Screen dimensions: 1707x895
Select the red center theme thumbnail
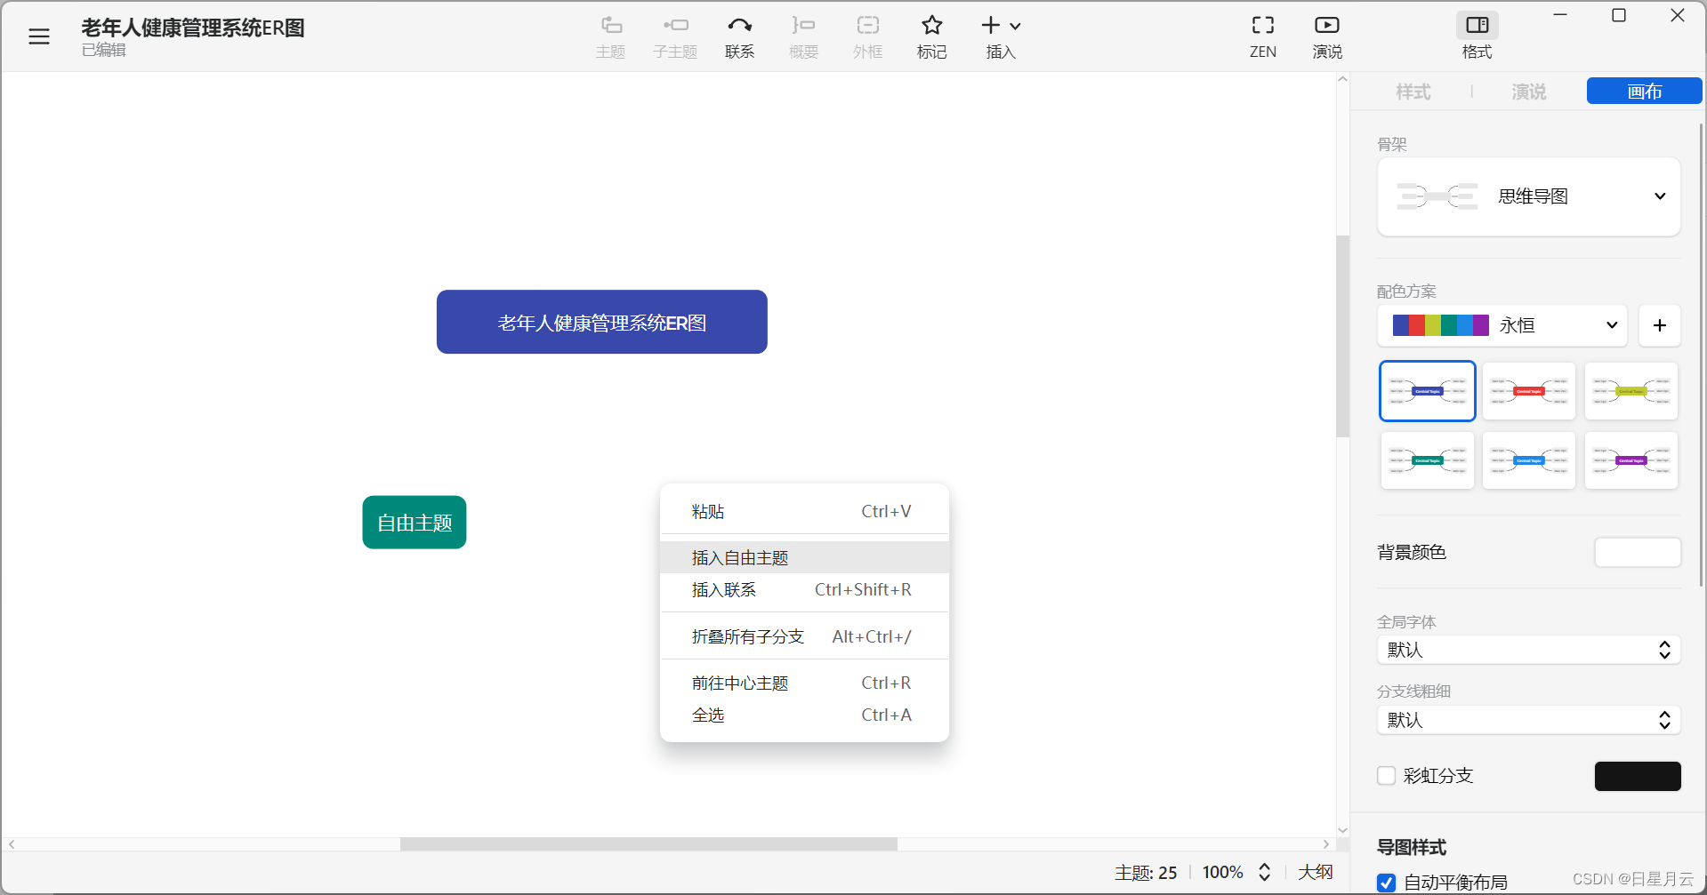(1528, 391)
